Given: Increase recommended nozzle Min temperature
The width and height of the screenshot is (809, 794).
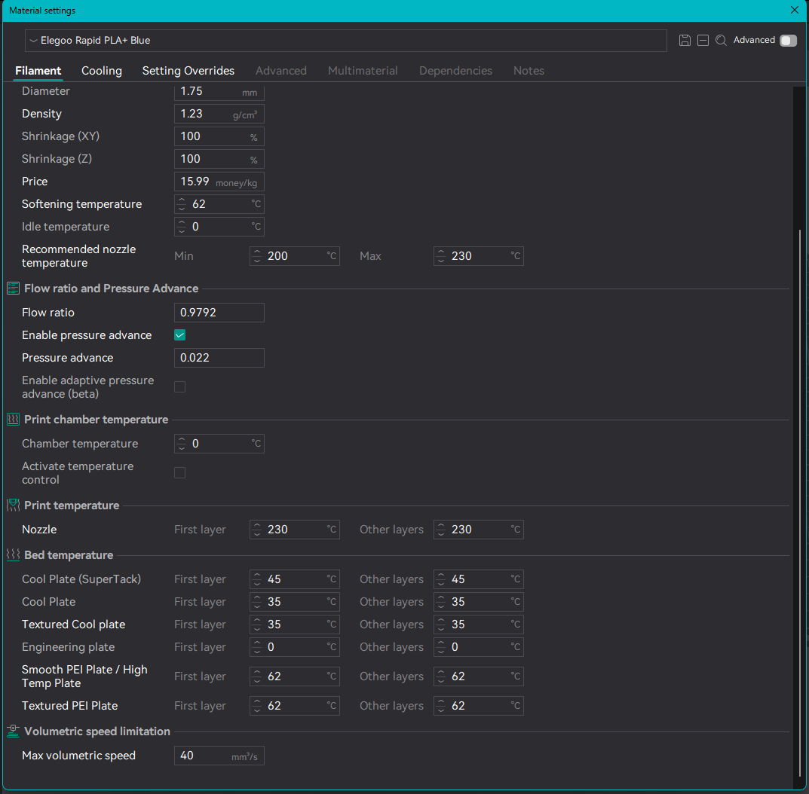Looking at the screenshot, I should (x=257, y=252).
